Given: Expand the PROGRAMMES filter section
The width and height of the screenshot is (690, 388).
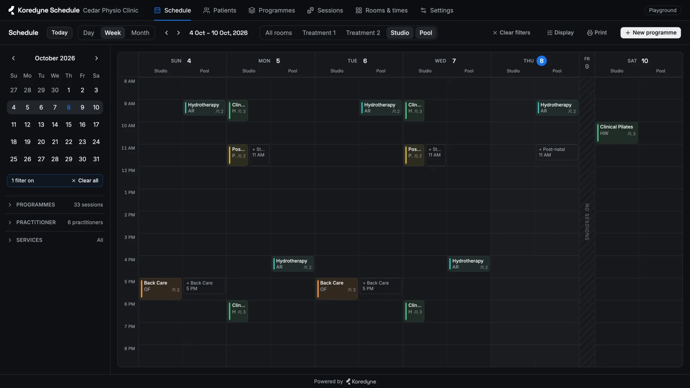Looking at the screenshot, I should click(x=55, y=205).
